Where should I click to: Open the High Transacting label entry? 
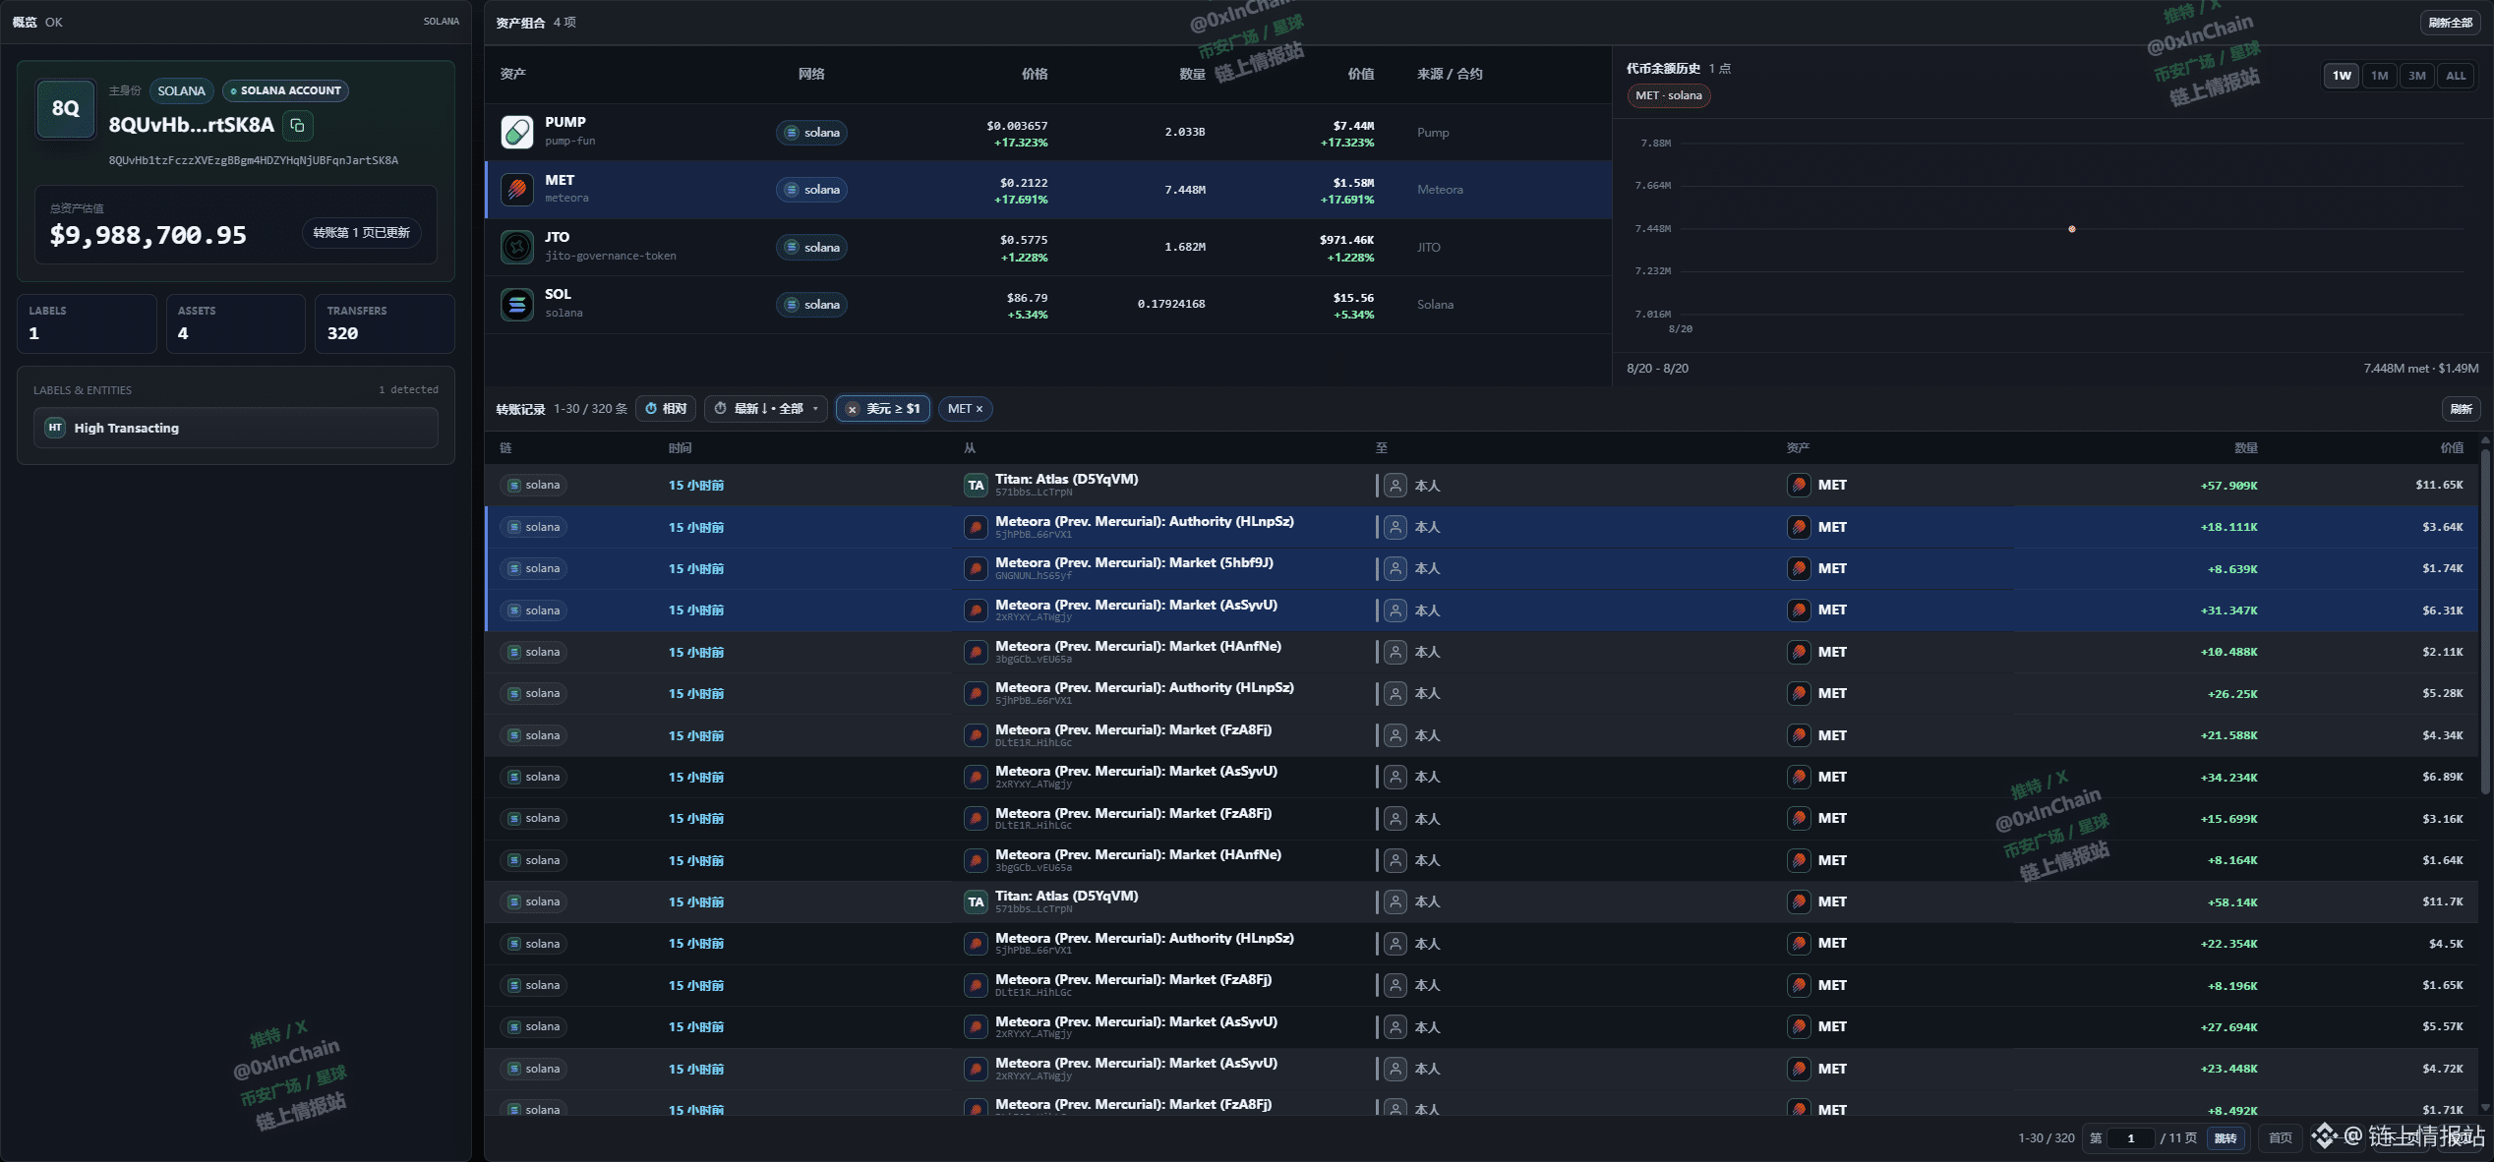236,428
